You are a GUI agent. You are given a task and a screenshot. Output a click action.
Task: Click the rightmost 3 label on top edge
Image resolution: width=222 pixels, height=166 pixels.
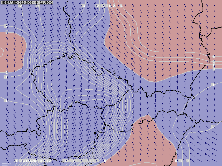point(121,6)
